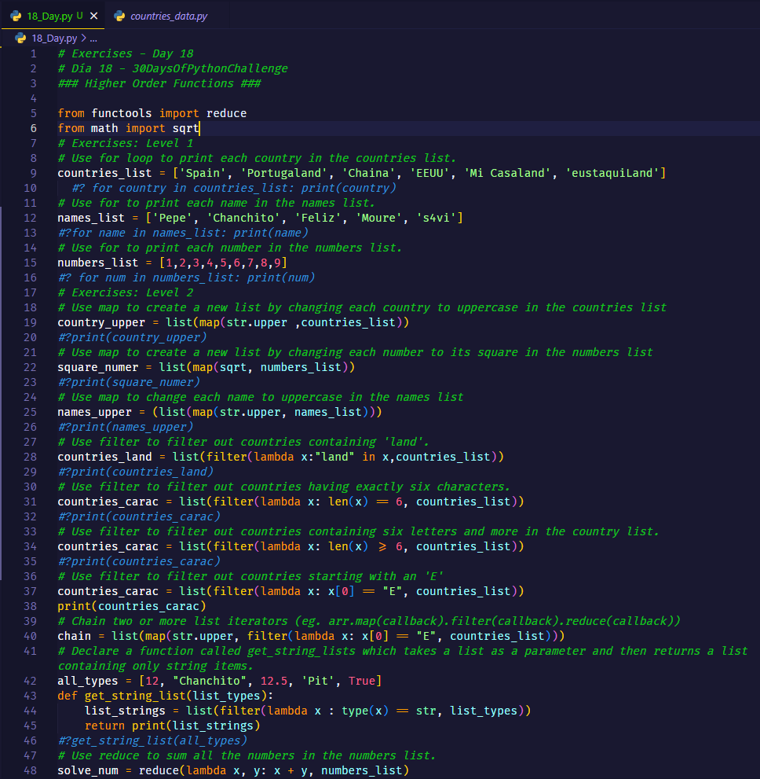Click the comment '### Higher Order Functions ###'

click(159, 83)
